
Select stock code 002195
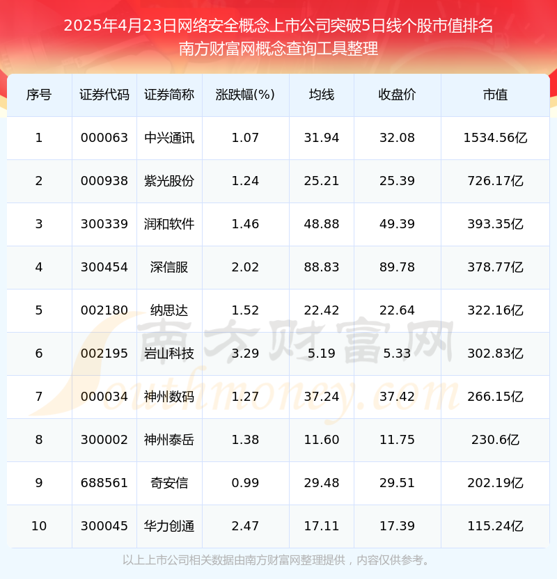tap(104, 354)
